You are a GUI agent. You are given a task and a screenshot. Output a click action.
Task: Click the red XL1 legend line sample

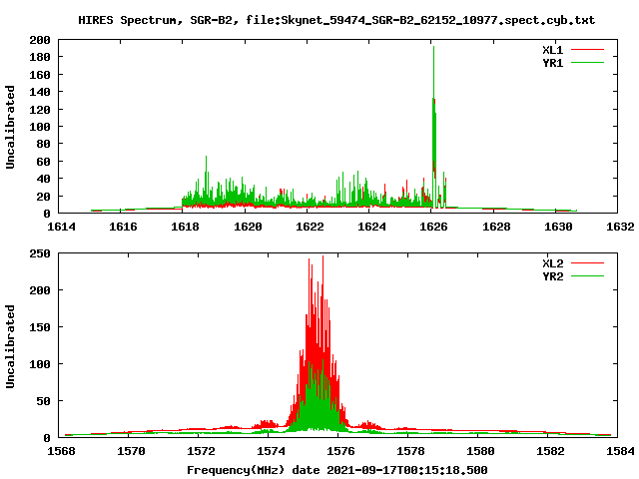coord(587,50)
